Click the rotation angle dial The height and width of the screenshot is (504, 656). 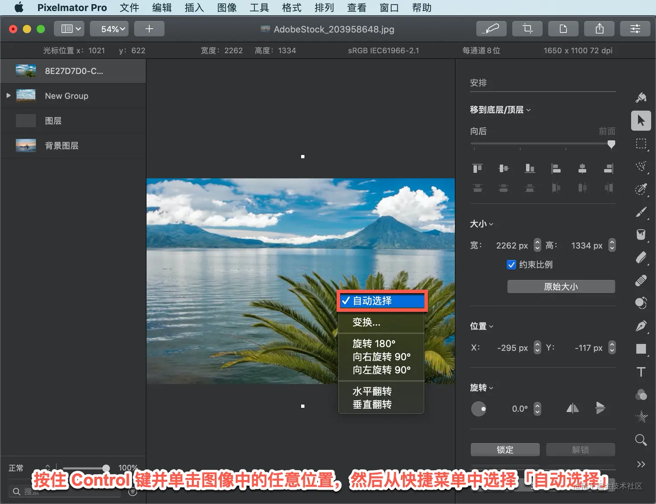[x=479, y=408]
